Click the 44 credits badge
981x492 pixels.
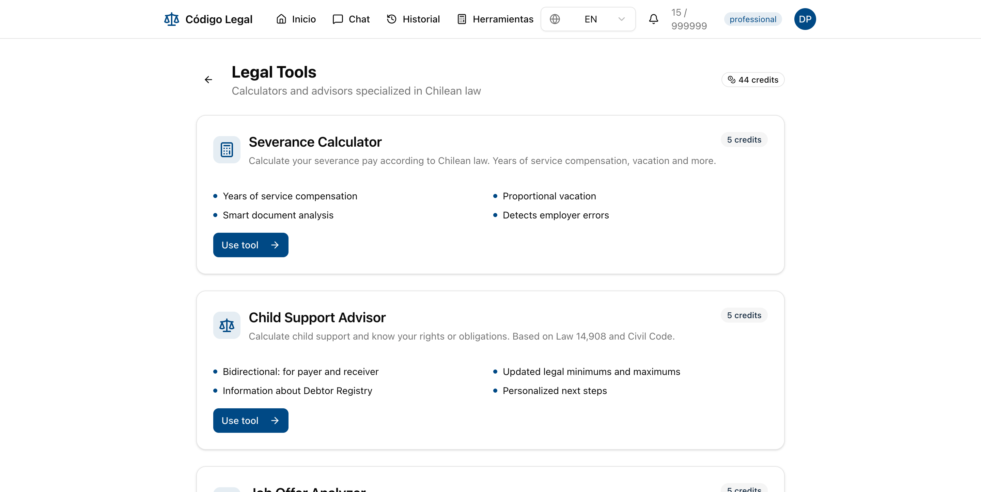click(x=752, y=80)
